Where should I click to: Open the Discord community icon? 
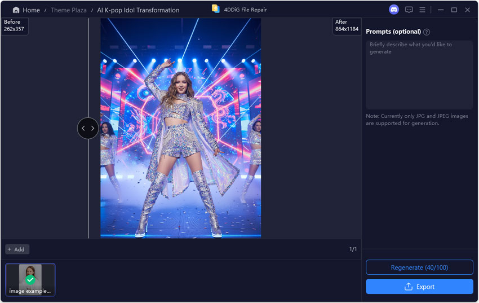click(394, 10)
